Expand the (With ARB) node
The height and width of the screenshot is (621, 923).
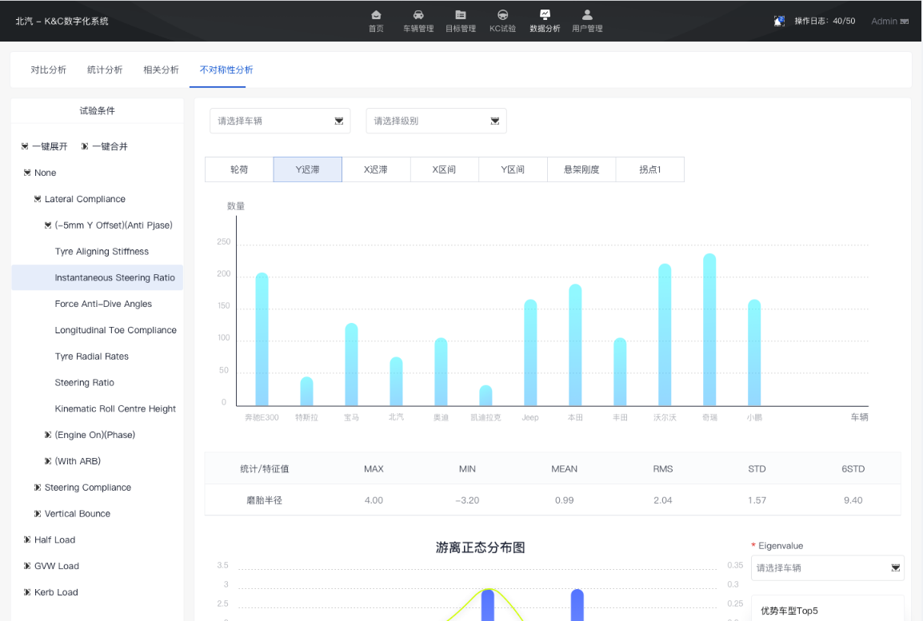point(48,461)
